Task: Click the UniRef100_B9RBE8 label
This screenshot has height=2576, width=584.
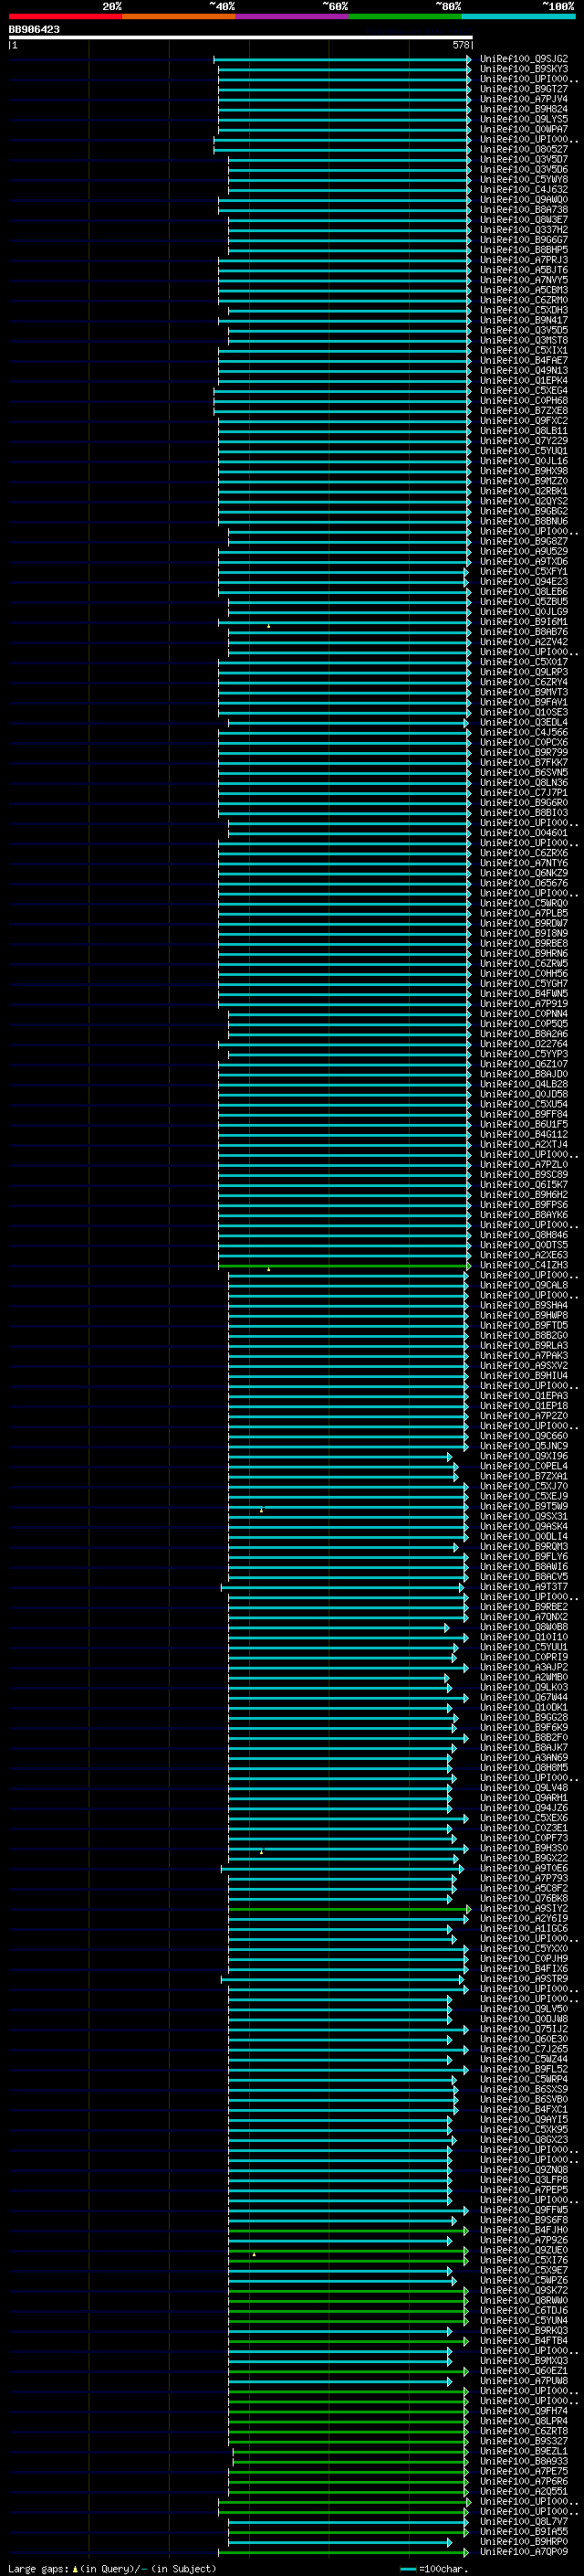Action: click(x=524, y=943)
